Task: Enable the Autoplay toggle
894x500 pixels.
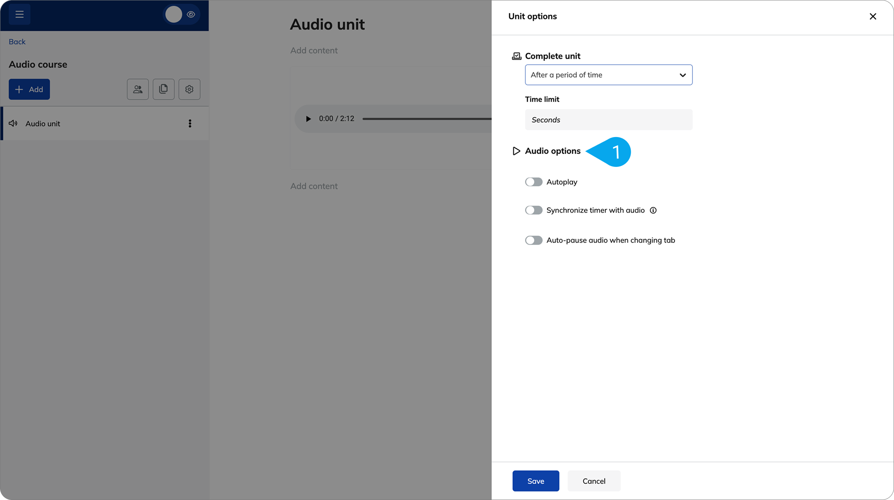Action: click(x=534, y=182)
